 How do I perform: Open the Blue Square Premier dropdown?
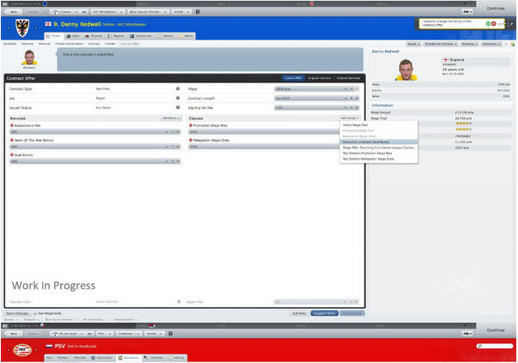point(147,12)
